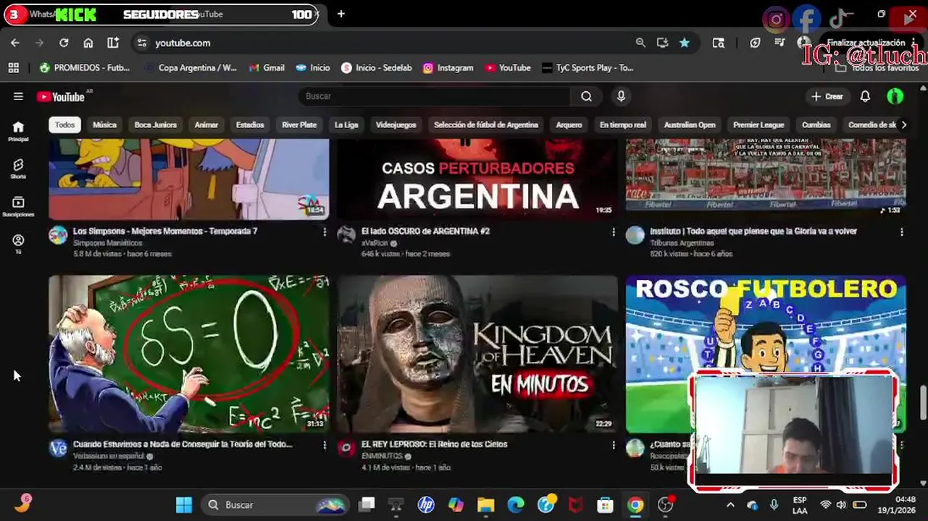This screenshot has width=928, height=521.
Task: Activate voice search microphone
Action: pyautogui.click(x=621, y=96)
